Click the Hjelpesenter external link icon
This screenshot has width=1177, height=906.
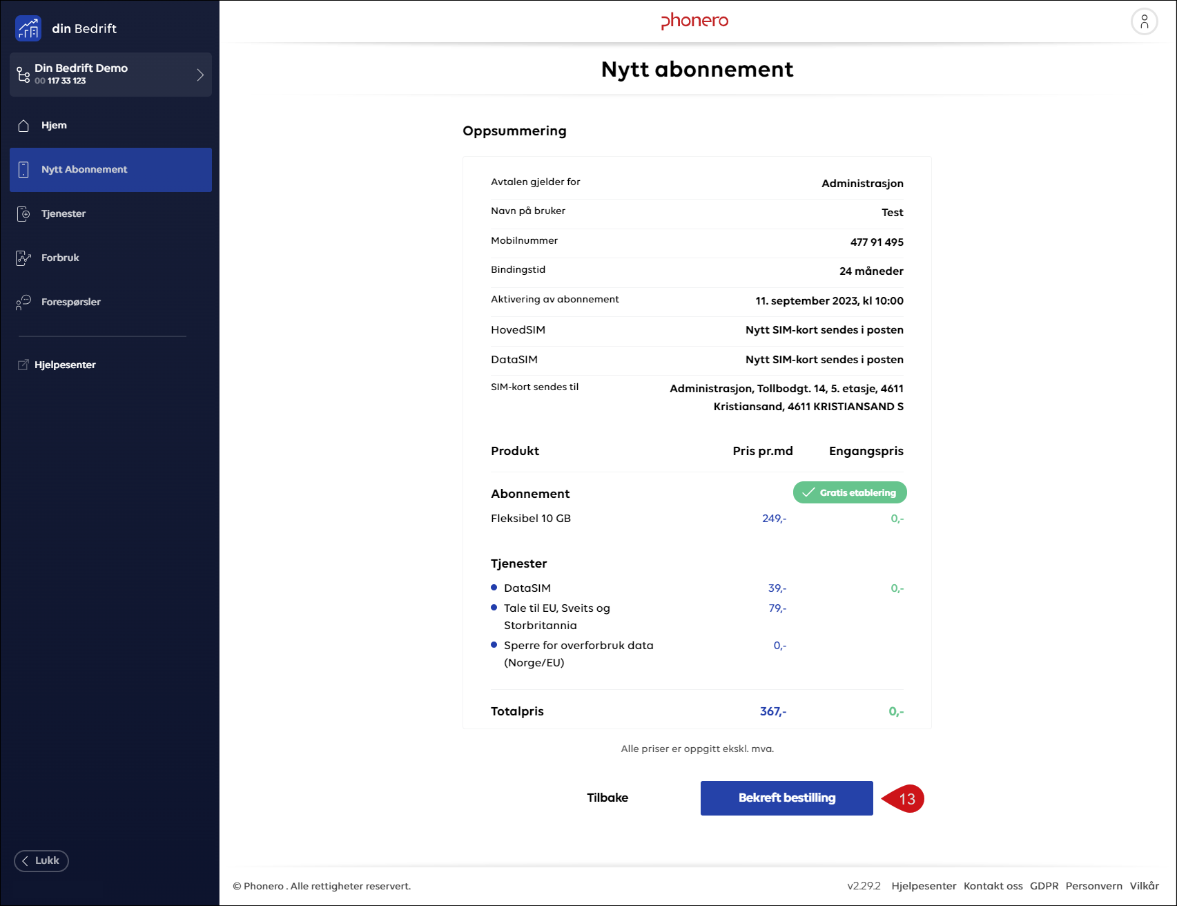pos(23,365)
